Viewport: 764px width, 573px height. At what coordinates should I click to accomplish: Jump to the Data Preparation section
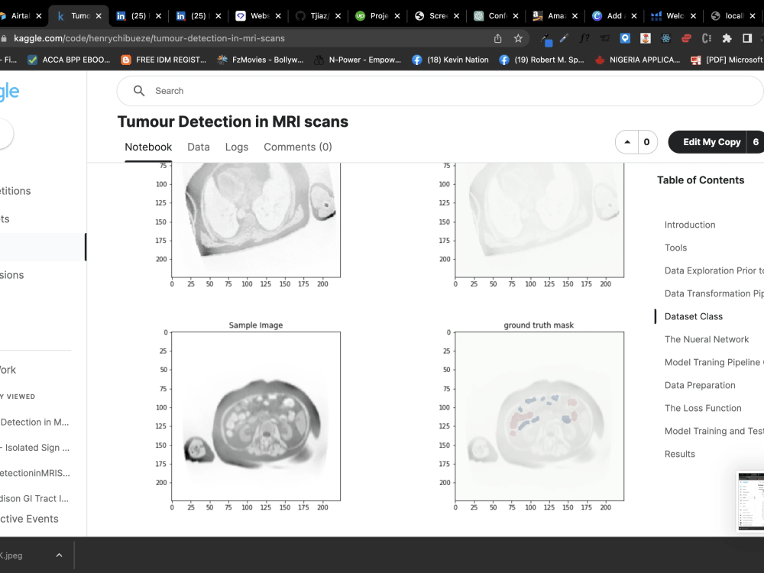tap(700, 385)
